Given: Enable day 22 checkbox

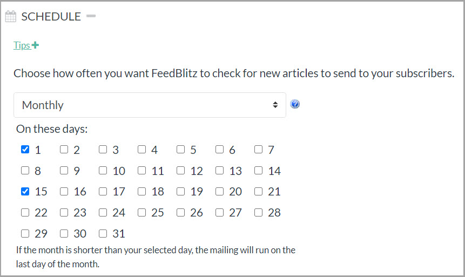Looking at the screenshot, I should (x=25, y=212).
